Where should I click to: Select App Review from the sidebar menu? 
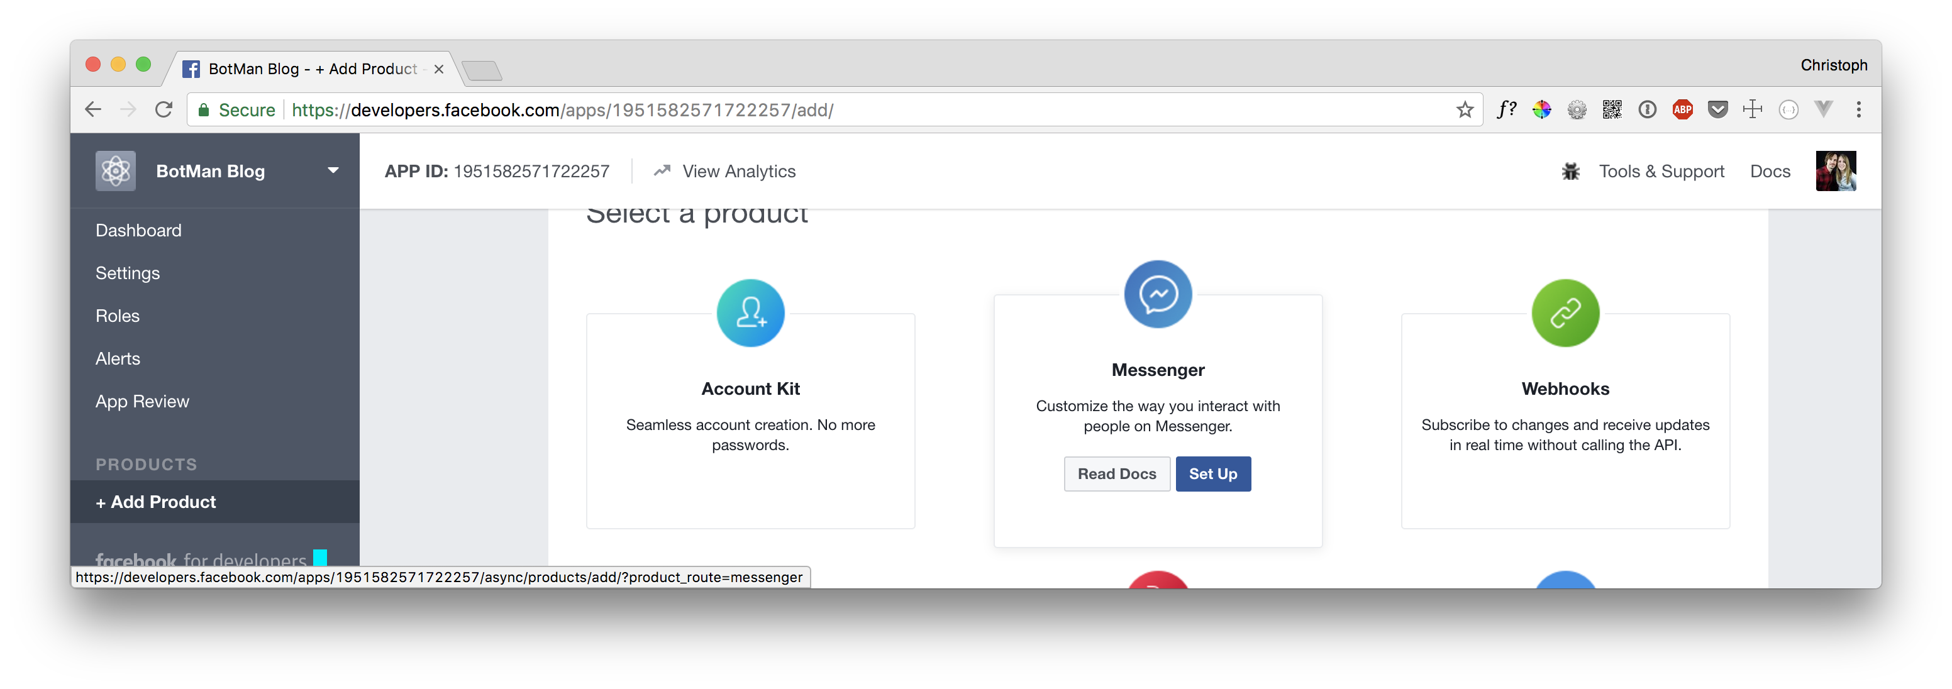click(141, 400)
